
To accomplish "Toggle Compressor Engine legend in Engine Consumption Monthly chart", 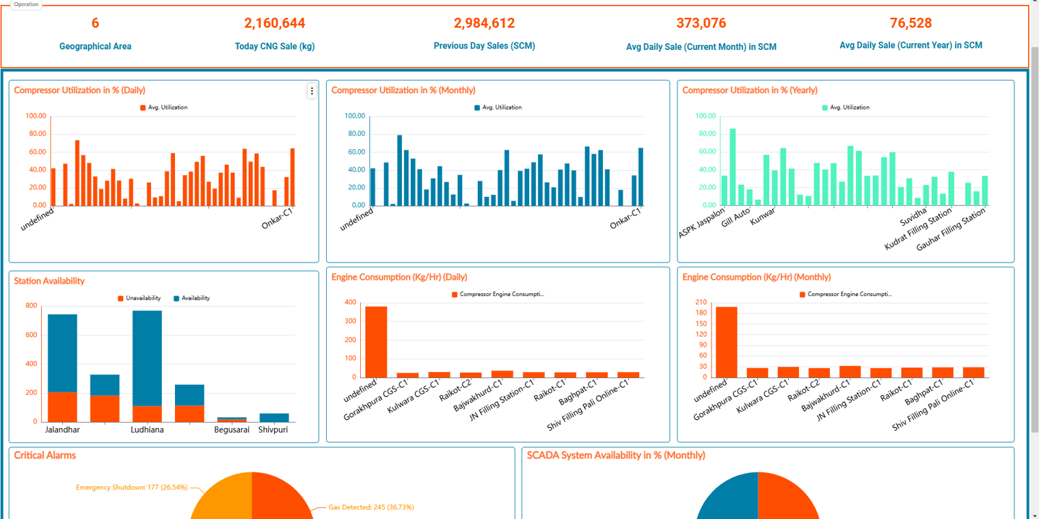I will pyautogui.click(x=846, y=295).
